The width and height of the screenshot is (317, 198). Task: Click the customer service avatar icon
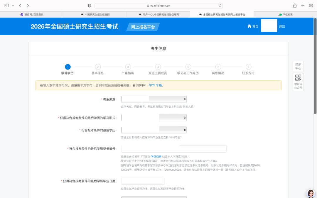click(x=311, y=193)
